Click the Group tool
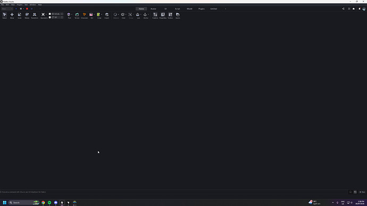Viewport: 367px width, 206px height. [130, 15]
